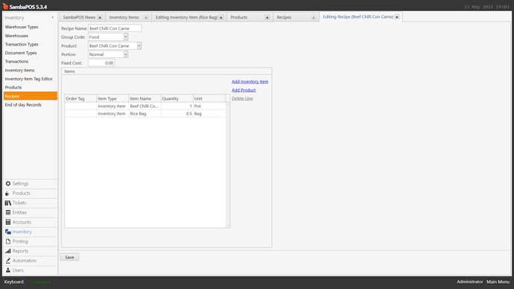The width and height of the screenshot is (514, 289).
Task: Click the Item Name column header
Action: coord(145,98)
